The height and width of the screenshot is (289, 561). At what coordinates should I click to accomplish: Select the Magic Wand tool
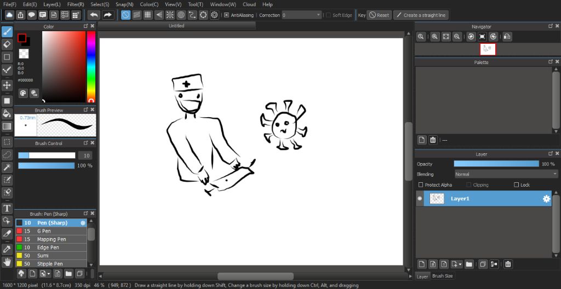7,167
